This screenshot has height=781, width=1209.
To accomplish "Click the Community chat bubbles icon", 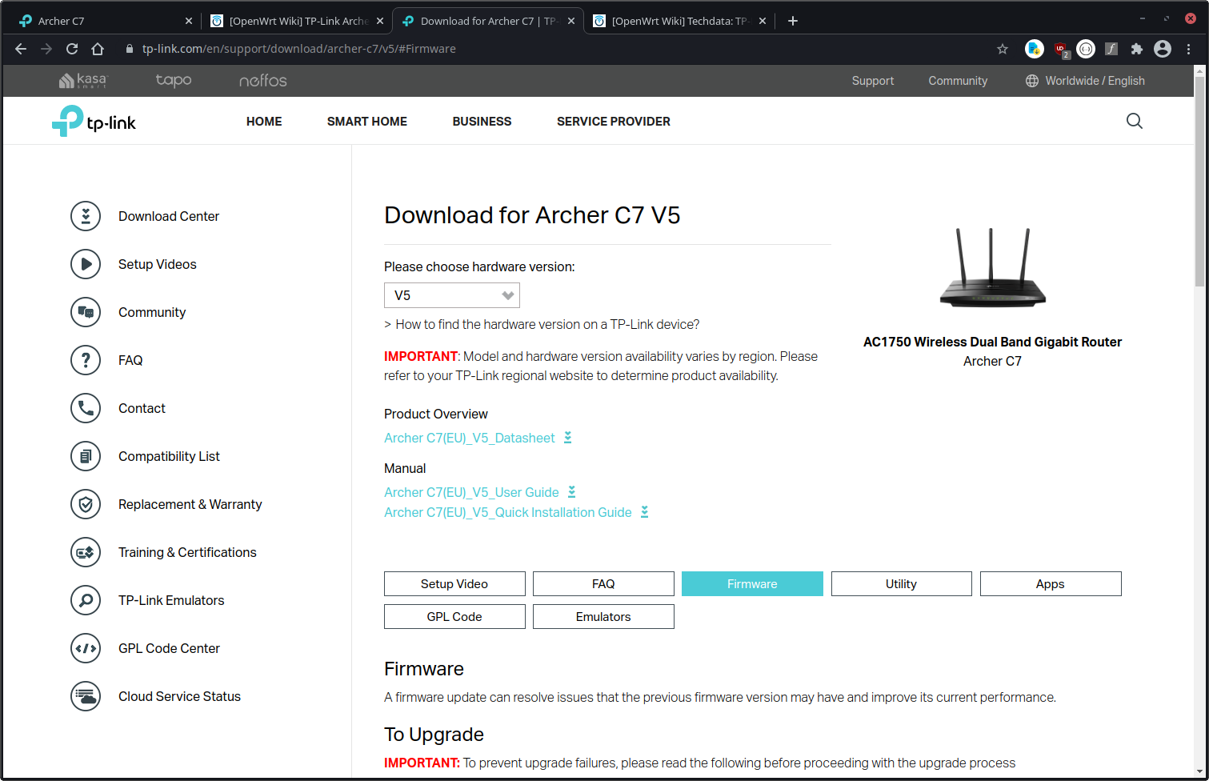I will pyautogui.click(x=86, y=312).
